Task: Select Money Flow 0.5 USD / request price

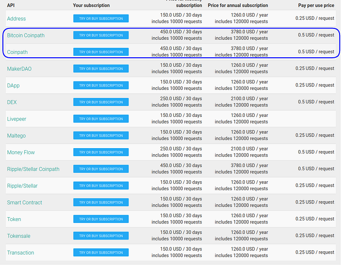Action: (x=316, y=152)
